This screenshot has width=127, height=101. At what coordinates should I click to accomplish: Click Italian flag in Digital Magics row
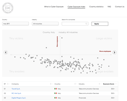point(56,98)
